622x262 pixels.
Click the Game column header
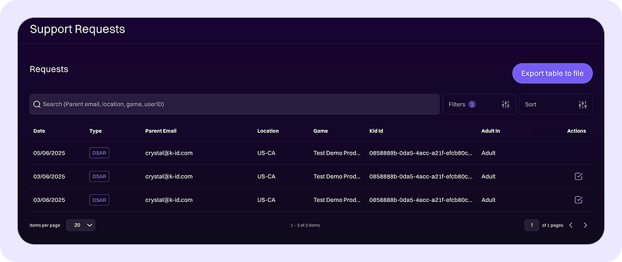pos(321,131)
